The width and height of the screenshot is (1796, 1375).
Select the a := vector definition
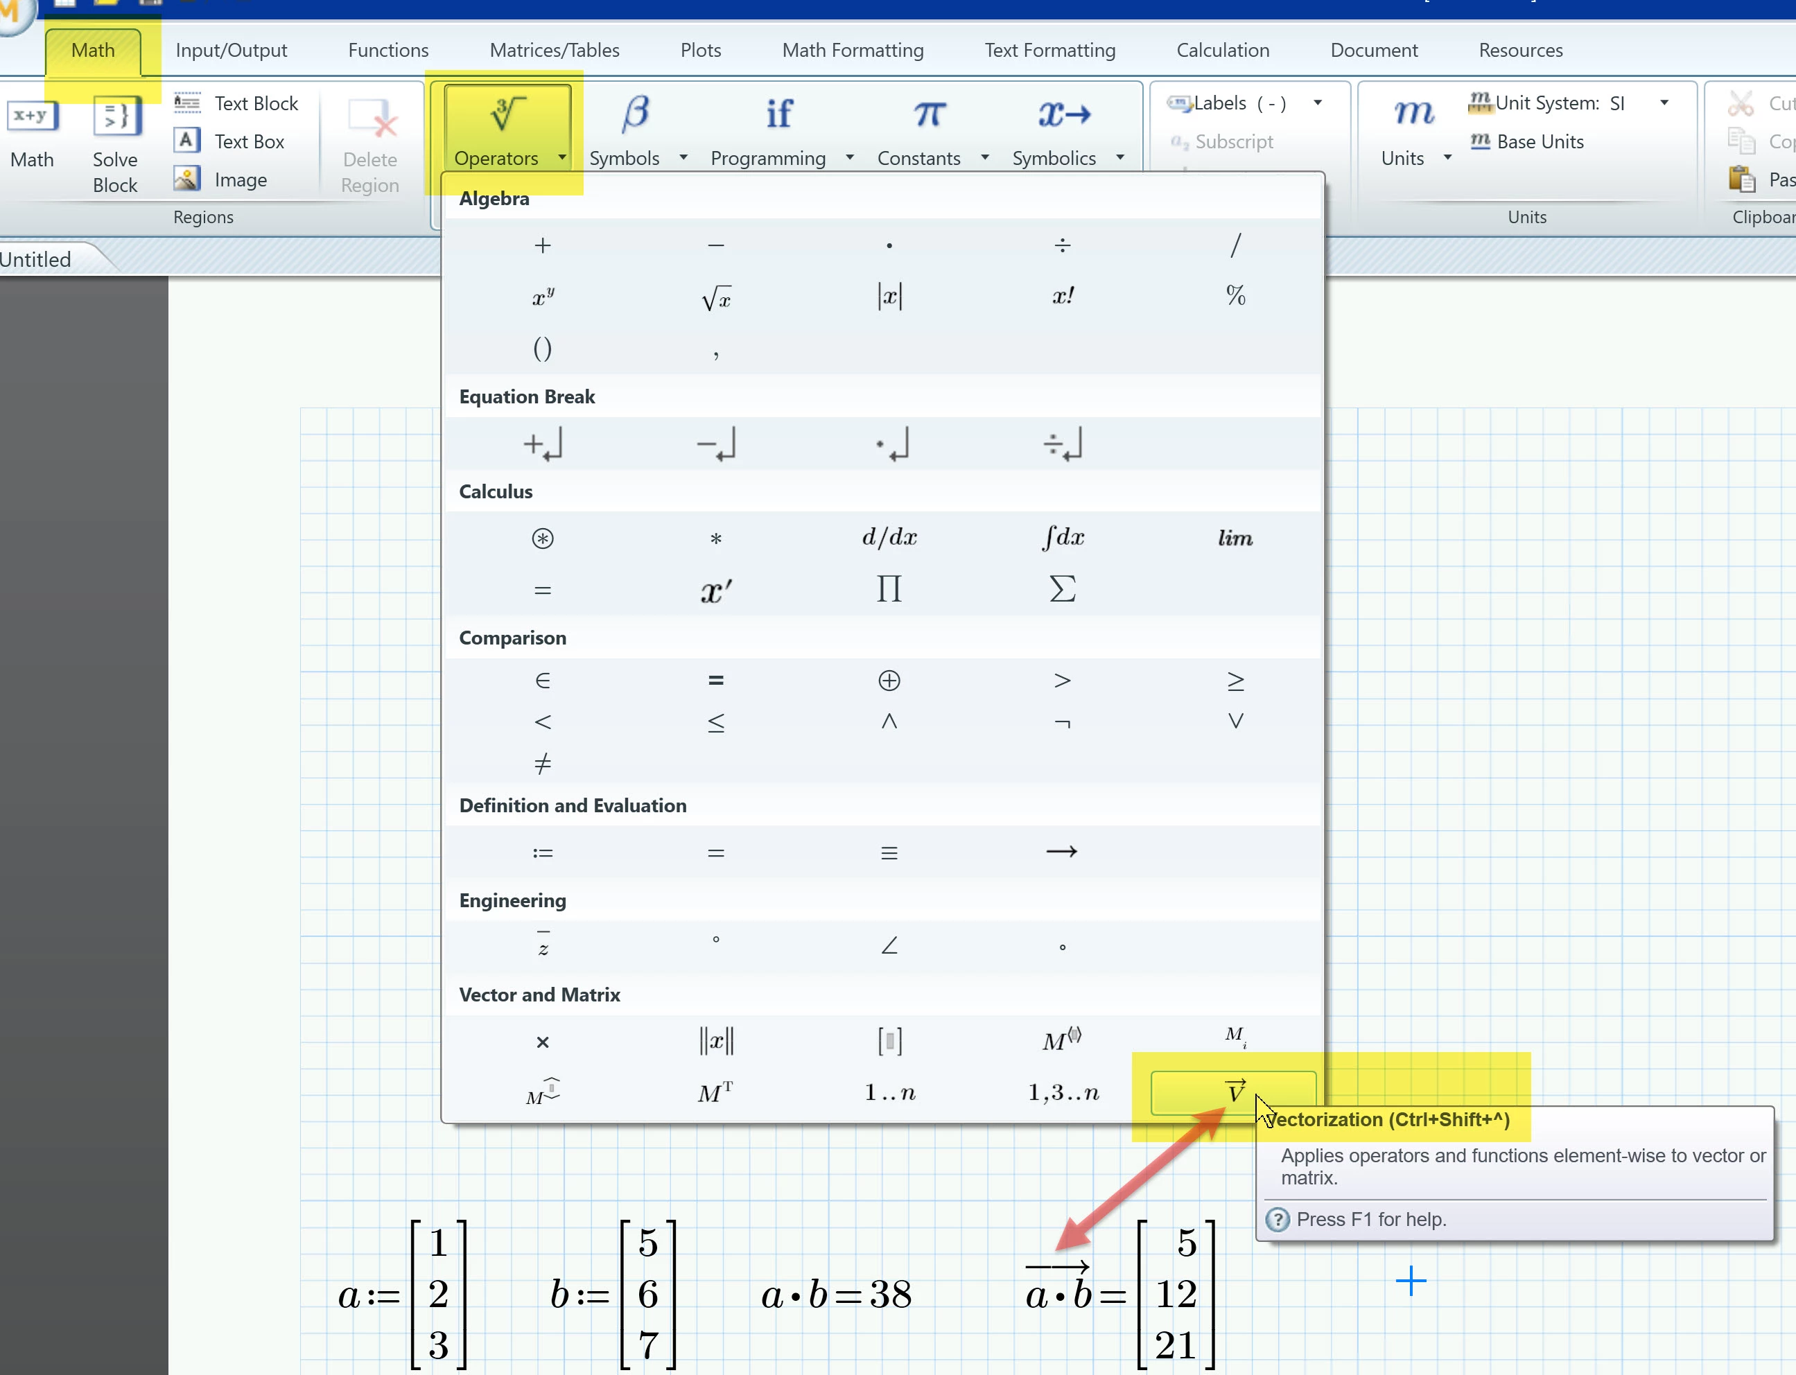pos(403,1293)
